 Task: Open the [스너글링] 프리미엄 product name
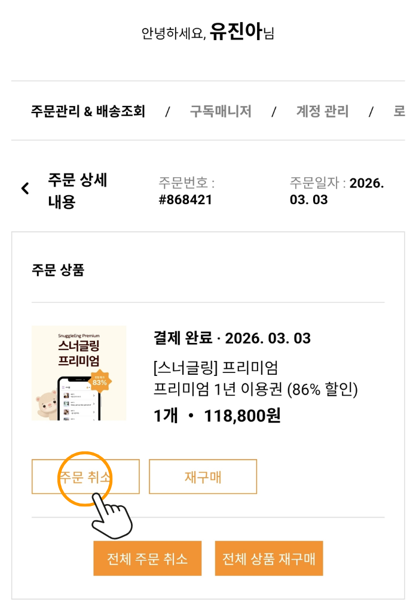[215, 367]
